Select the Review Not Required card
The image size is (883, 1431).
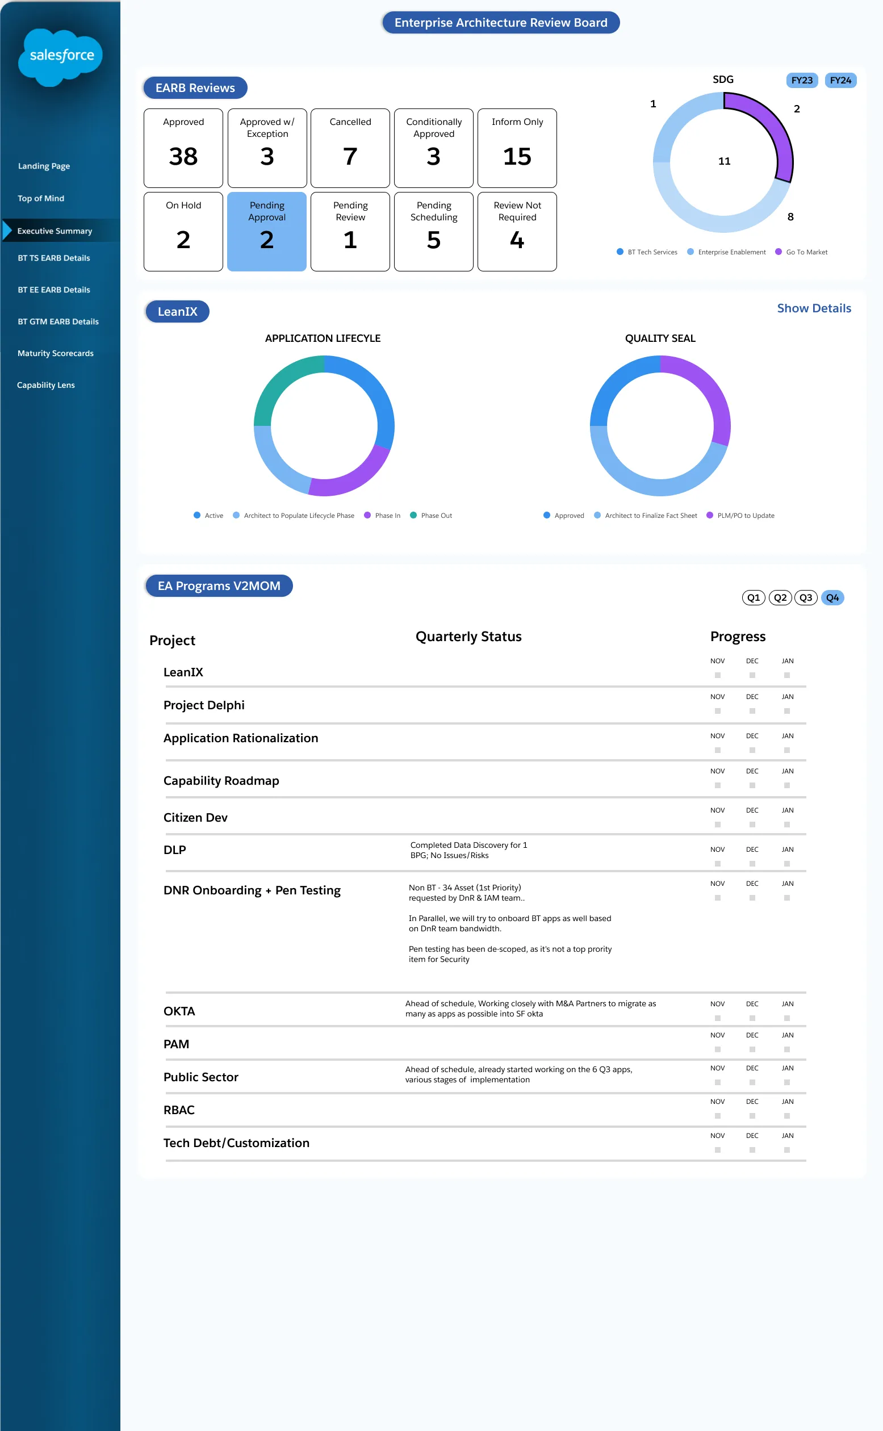click(x=517, y=231)
